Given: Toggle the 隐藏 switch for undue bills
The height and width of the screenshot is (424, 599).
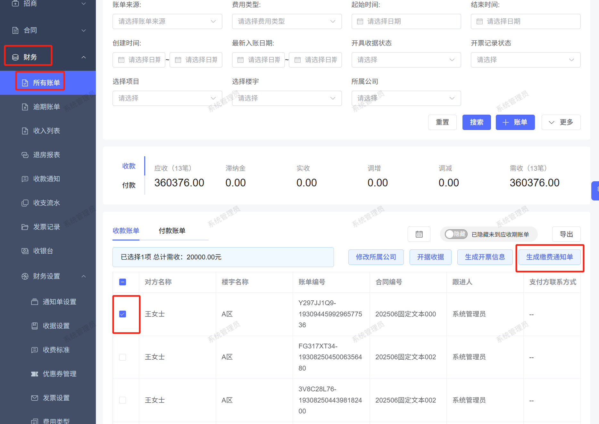Looking at the screenshot, I should click(456, 234).
